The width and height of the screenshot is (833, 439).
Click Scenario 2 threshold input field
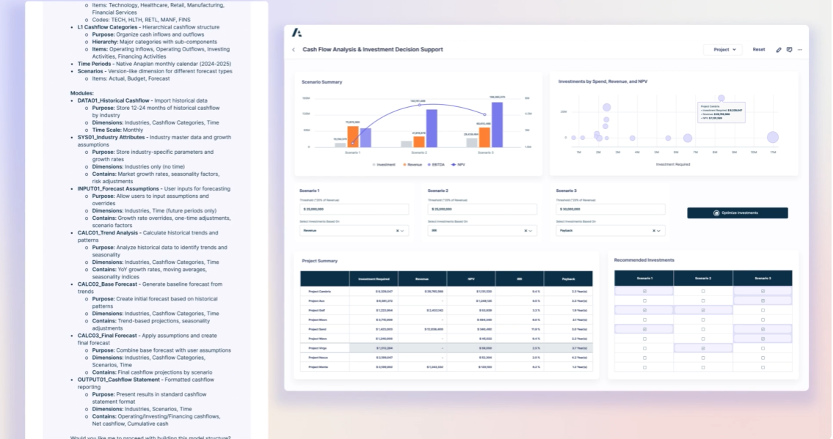point(482,210)
